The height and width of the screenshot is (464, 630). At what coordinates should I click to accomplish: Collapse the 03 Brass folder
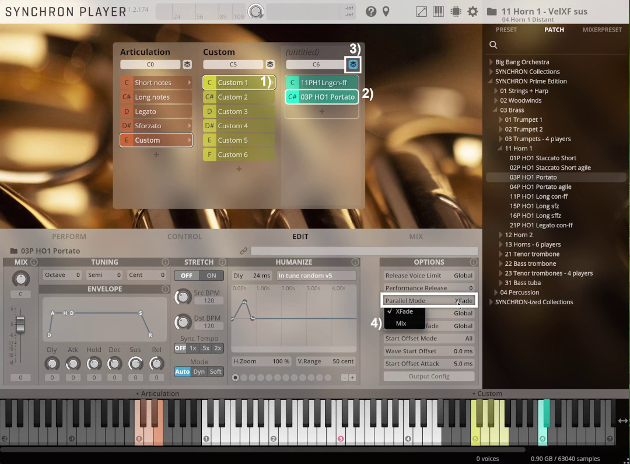[x=496, y=110]
